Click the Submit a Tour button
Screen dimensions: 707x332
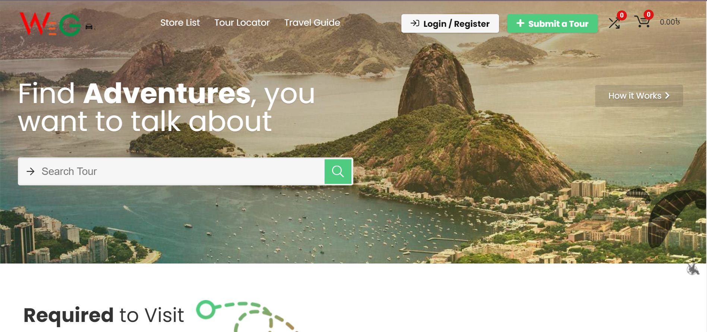point(552,23)
